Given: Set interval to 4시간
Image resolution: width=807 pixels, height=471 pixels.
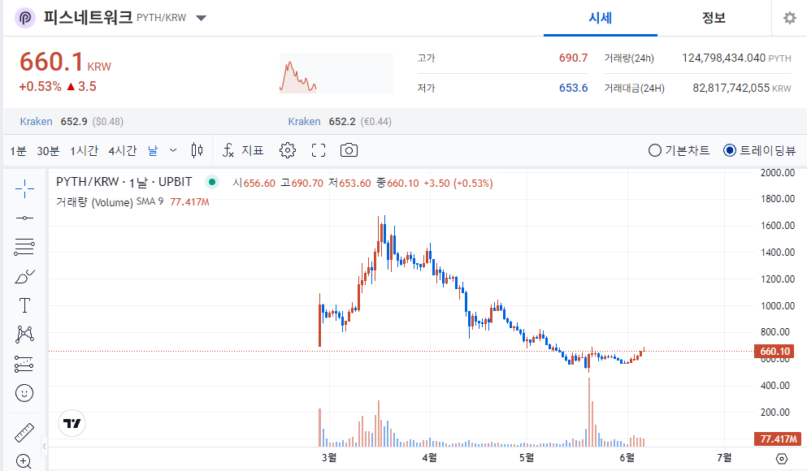Looking at the screenshot, I should [123, 151].
